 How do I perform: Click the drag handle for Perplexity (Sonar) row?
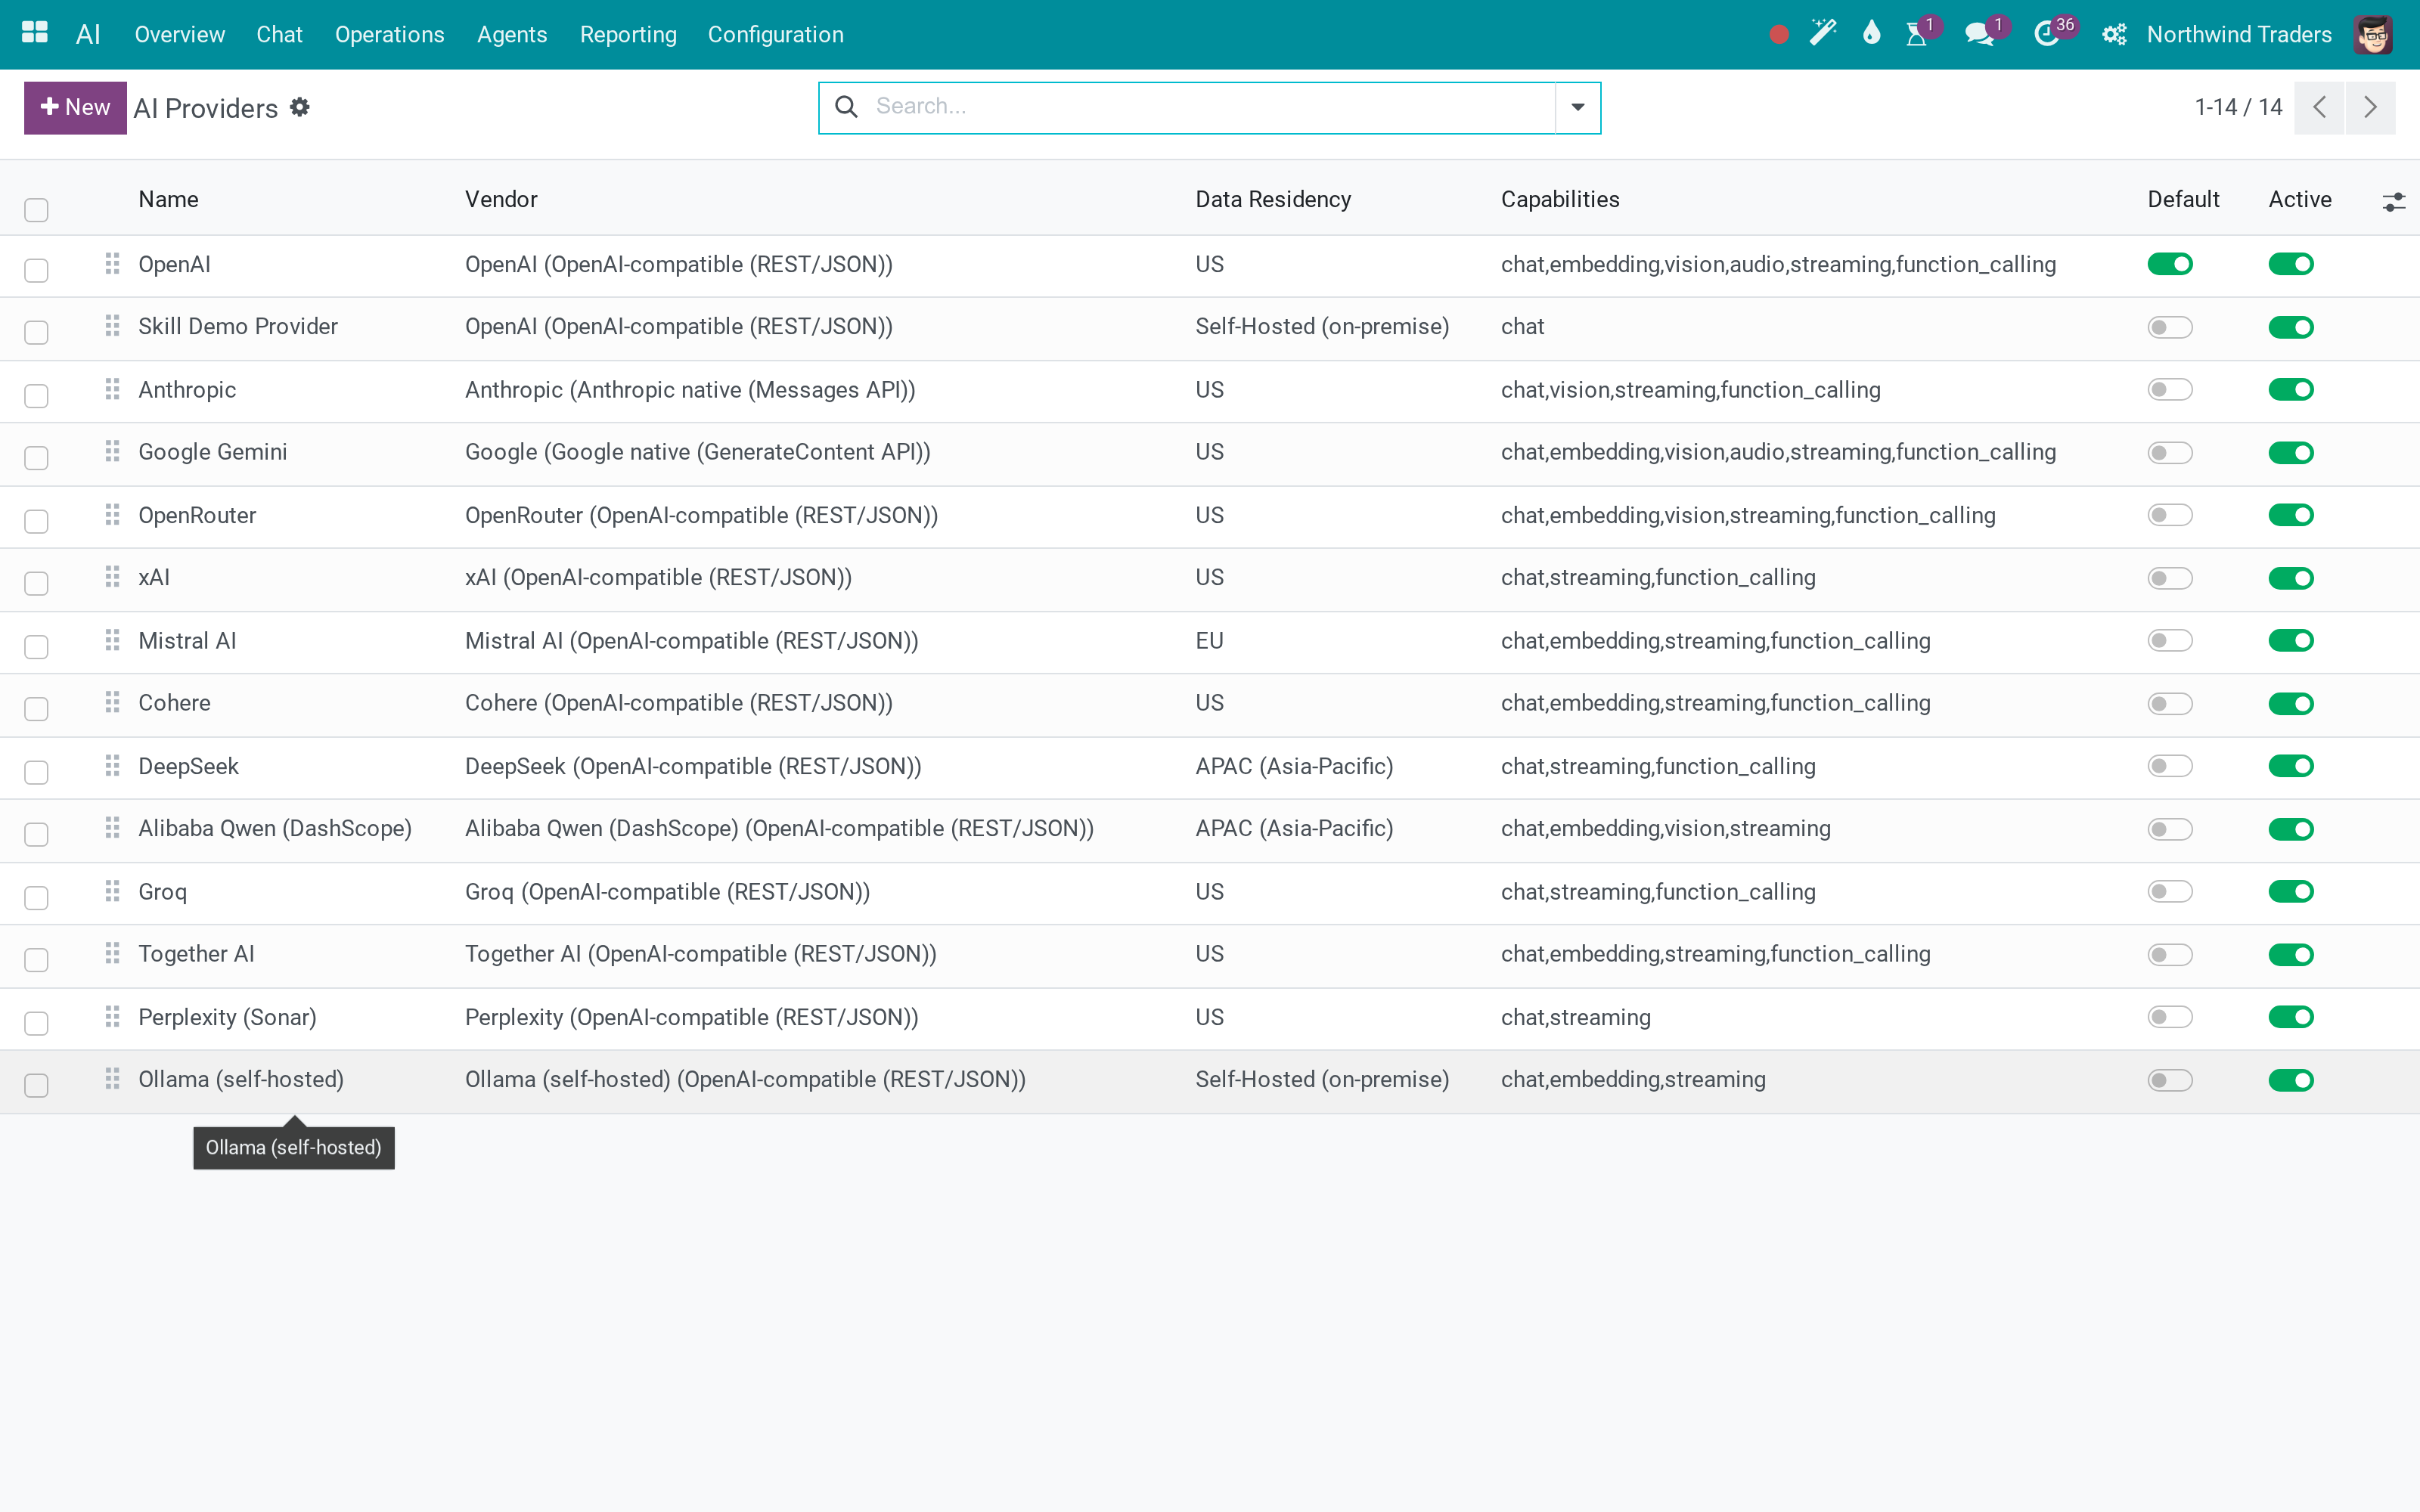tap(112, 1017)
